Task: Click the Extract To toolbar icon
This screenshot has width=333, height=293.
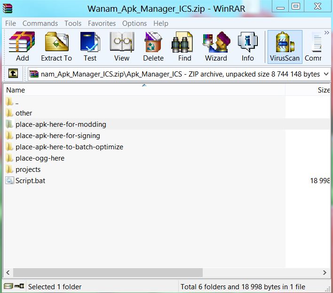Action: click(56, 46)
